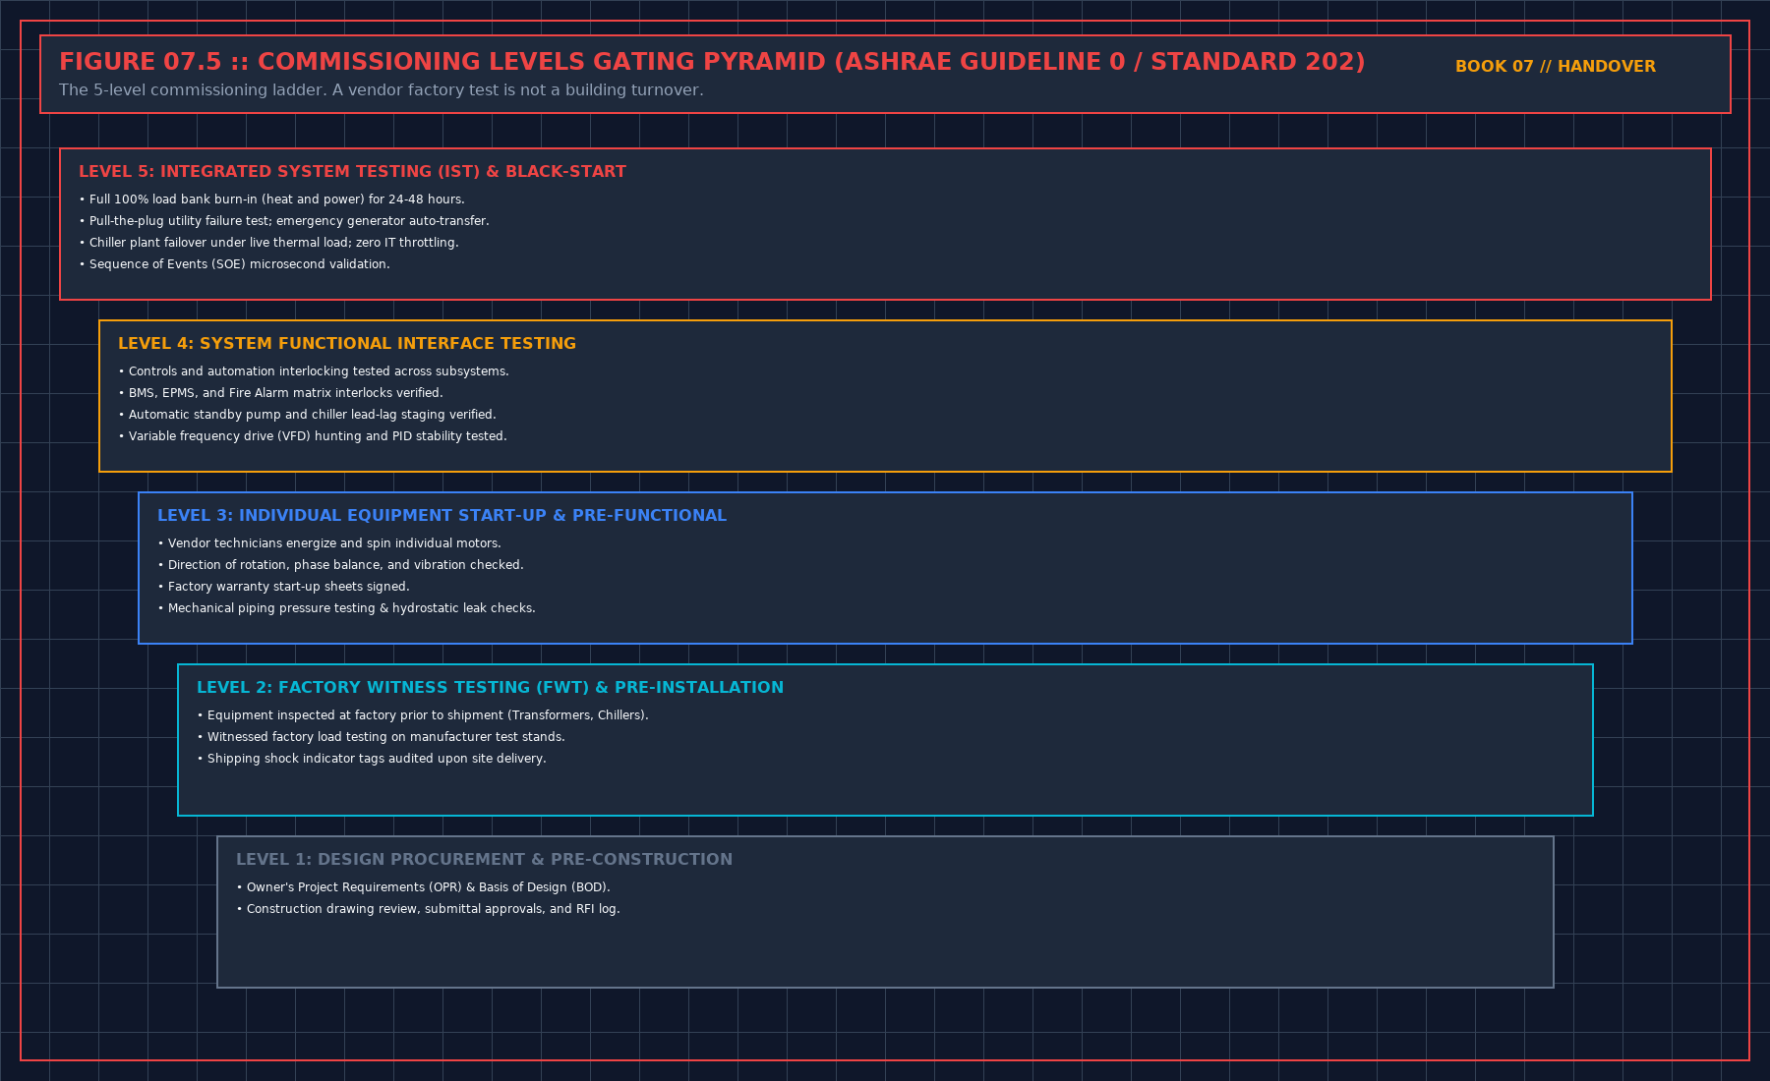Select the pull-the-plug utility failure test line
The width and height of the screenshot is (1770, 1081).
click(x=284, y=221)
